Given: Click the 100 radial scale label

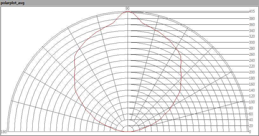Looking at the screenshot, I should (x=252, y=102).
